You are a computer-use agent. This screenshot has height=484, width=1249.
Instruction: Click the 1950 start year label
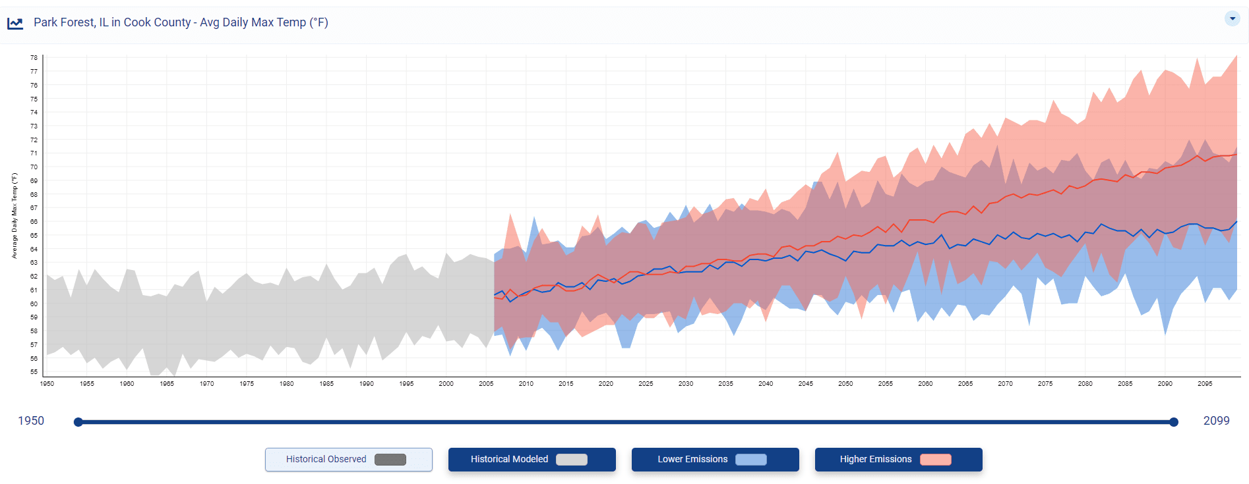31,421
